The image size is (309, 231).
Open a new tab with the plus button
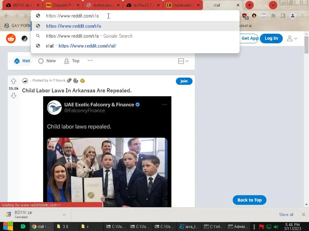250,5
